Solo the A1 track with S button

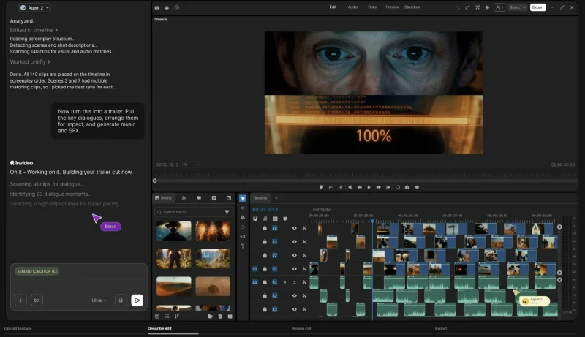point(295,282)
